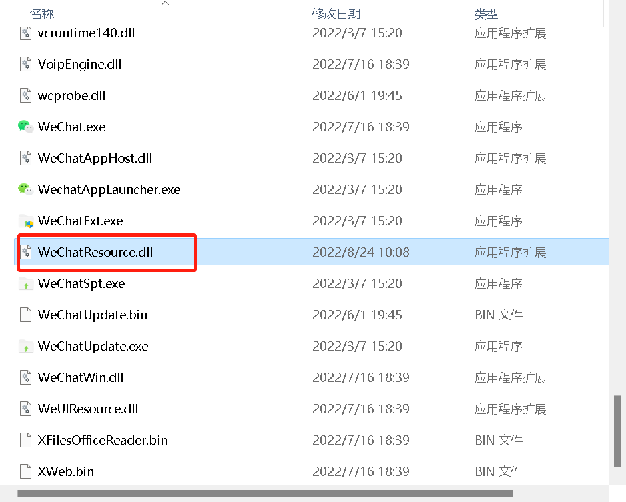Select the file name WeChatExt.exe
626x502 pixels.
[x=80, y=221]
